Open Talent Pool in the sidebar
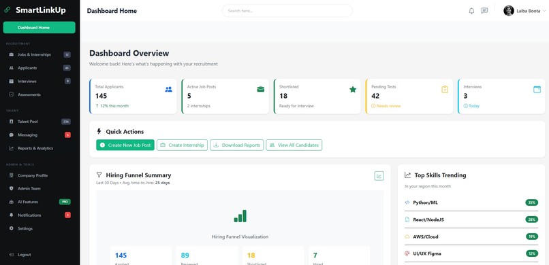 [x=40, y=122]
